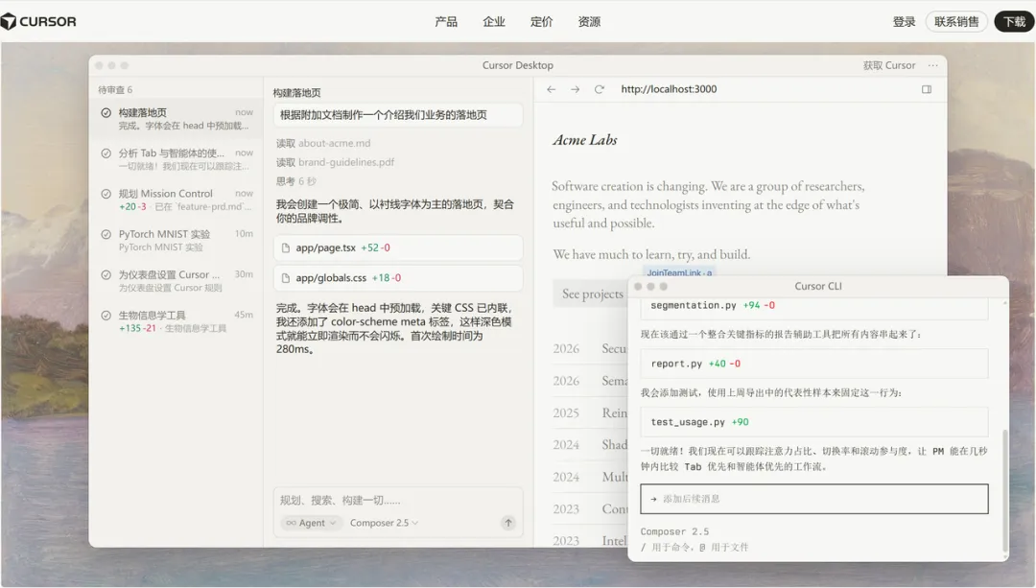
Task: Go to the 定价 page
Action: coord(541,22)
